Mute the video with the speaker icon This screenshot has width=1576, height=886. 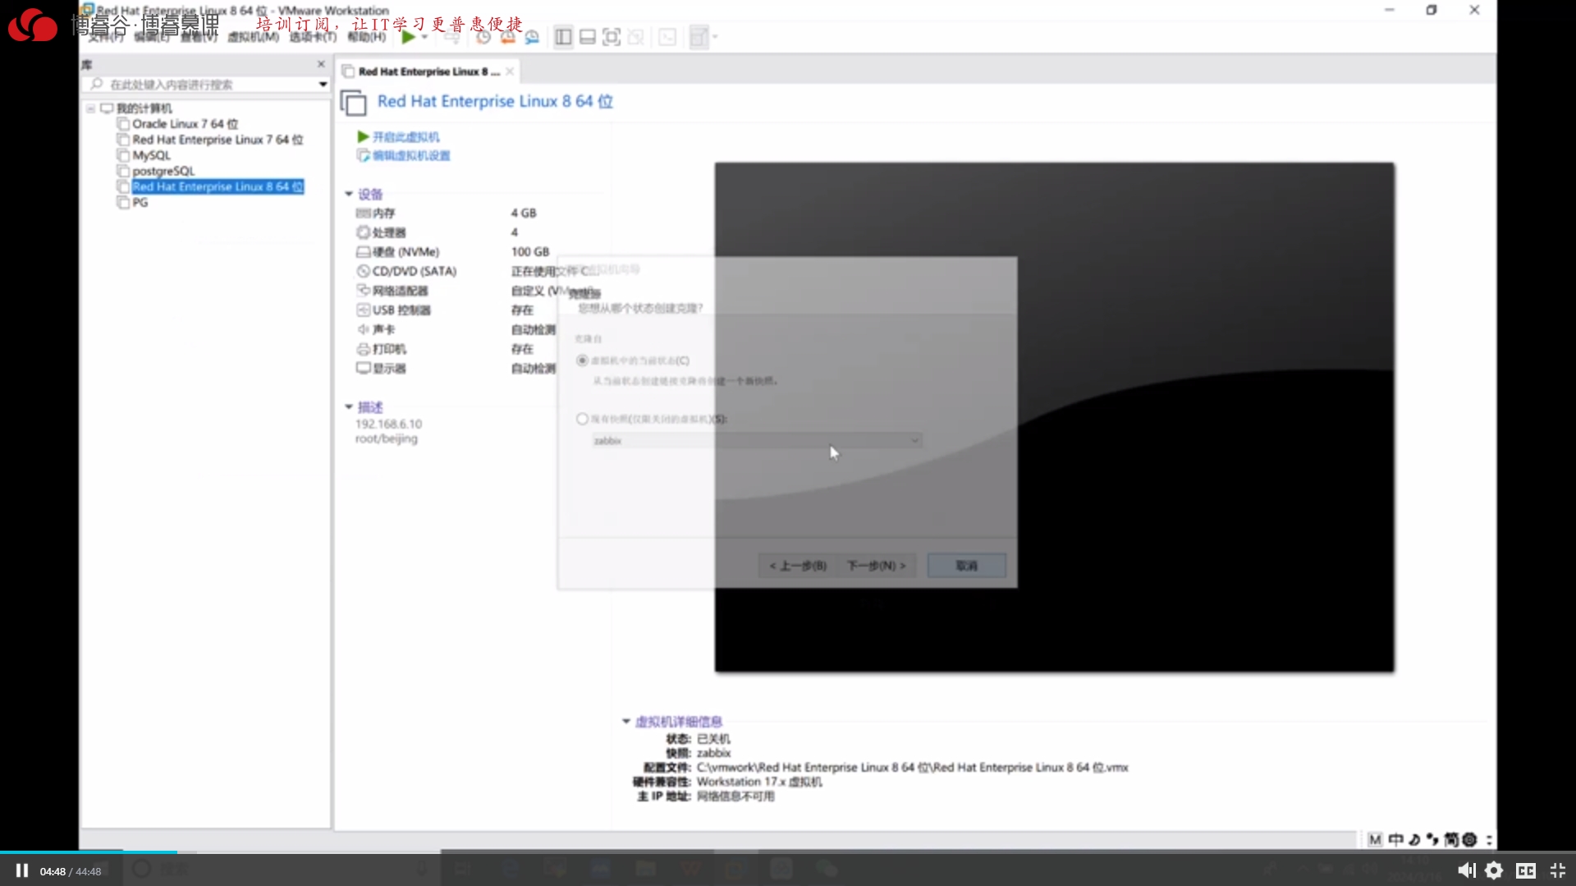[1466, 870]
